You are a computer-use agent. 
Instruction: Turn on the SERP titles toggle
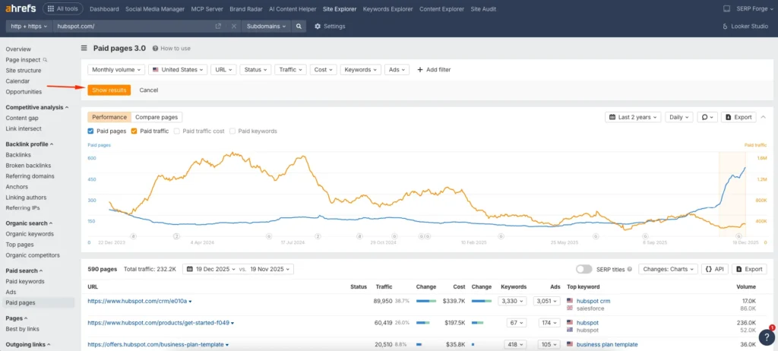click(583, 269)
